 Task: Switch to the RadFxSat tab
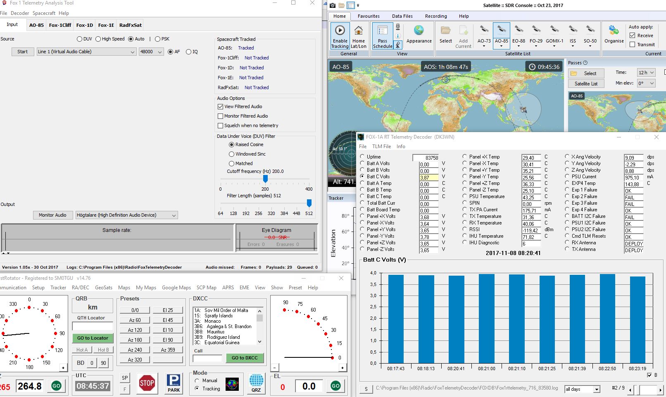[x=130, y=25]
